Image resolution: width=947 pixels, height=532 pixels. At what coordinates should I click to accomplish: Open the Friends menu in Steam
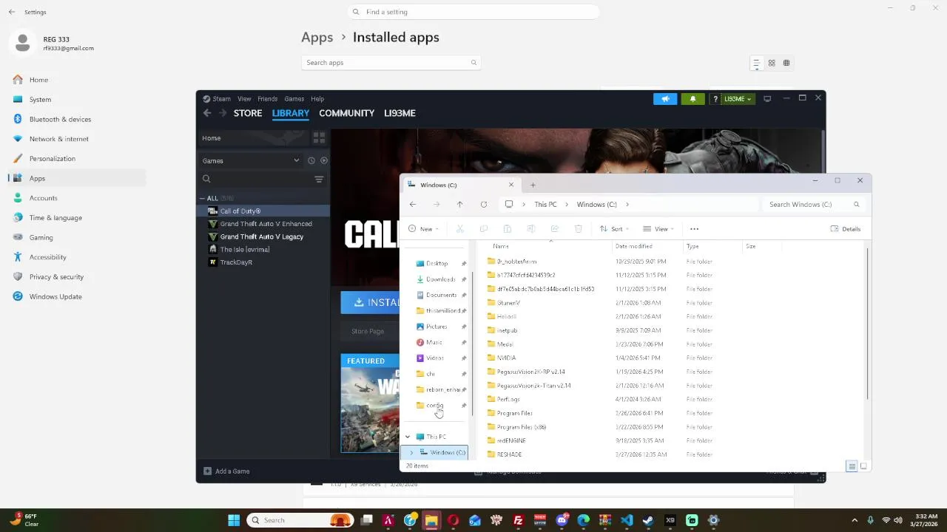click(x=267, y=98)
